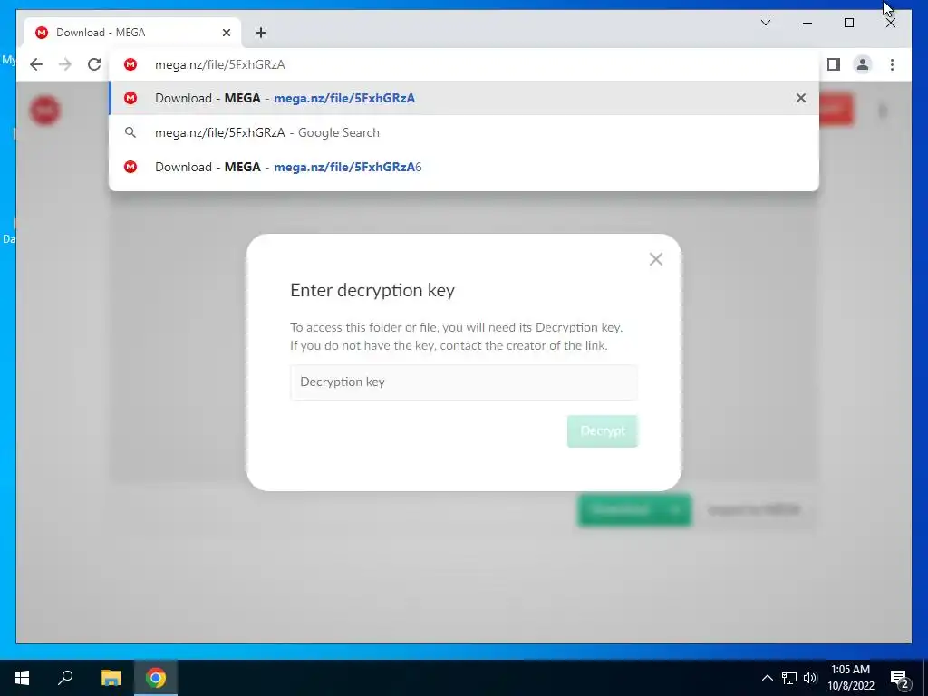Toggle the browser side panel icon
Image resolution: width=928 pixels, height=696 pixels.
834,64
